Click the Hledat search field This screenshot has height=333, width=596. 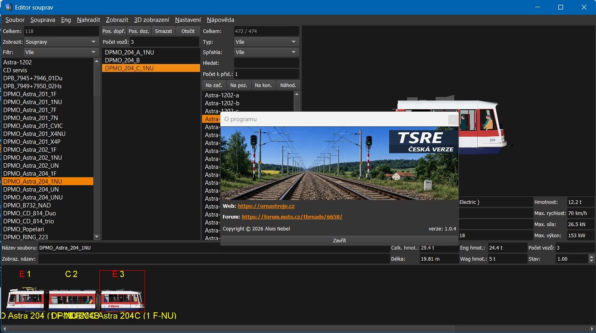[x=266, y=63]
